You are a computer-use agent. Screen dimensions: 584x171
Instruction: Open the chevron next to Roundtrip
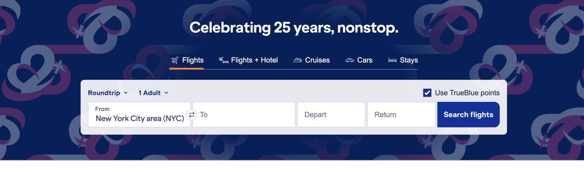pyautogui.click(x=126, y=93)
